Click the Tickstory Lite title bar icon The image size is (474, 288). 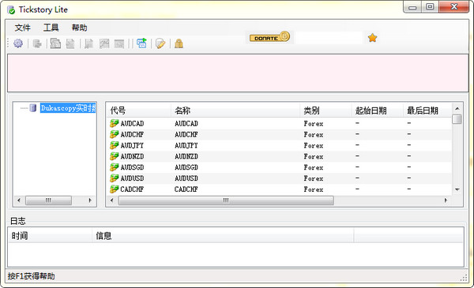11,10
